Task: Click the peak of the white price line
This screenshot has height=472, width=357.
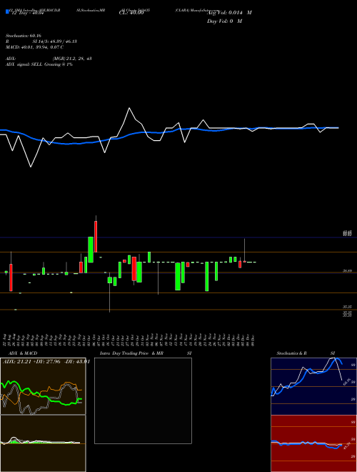Action: pos(129,108)
